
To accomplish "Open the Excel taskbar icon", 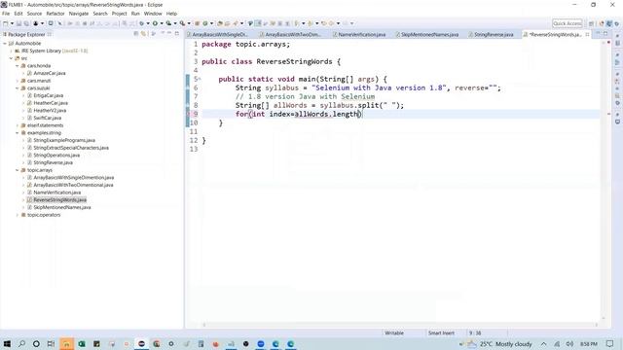I will 82,343.
